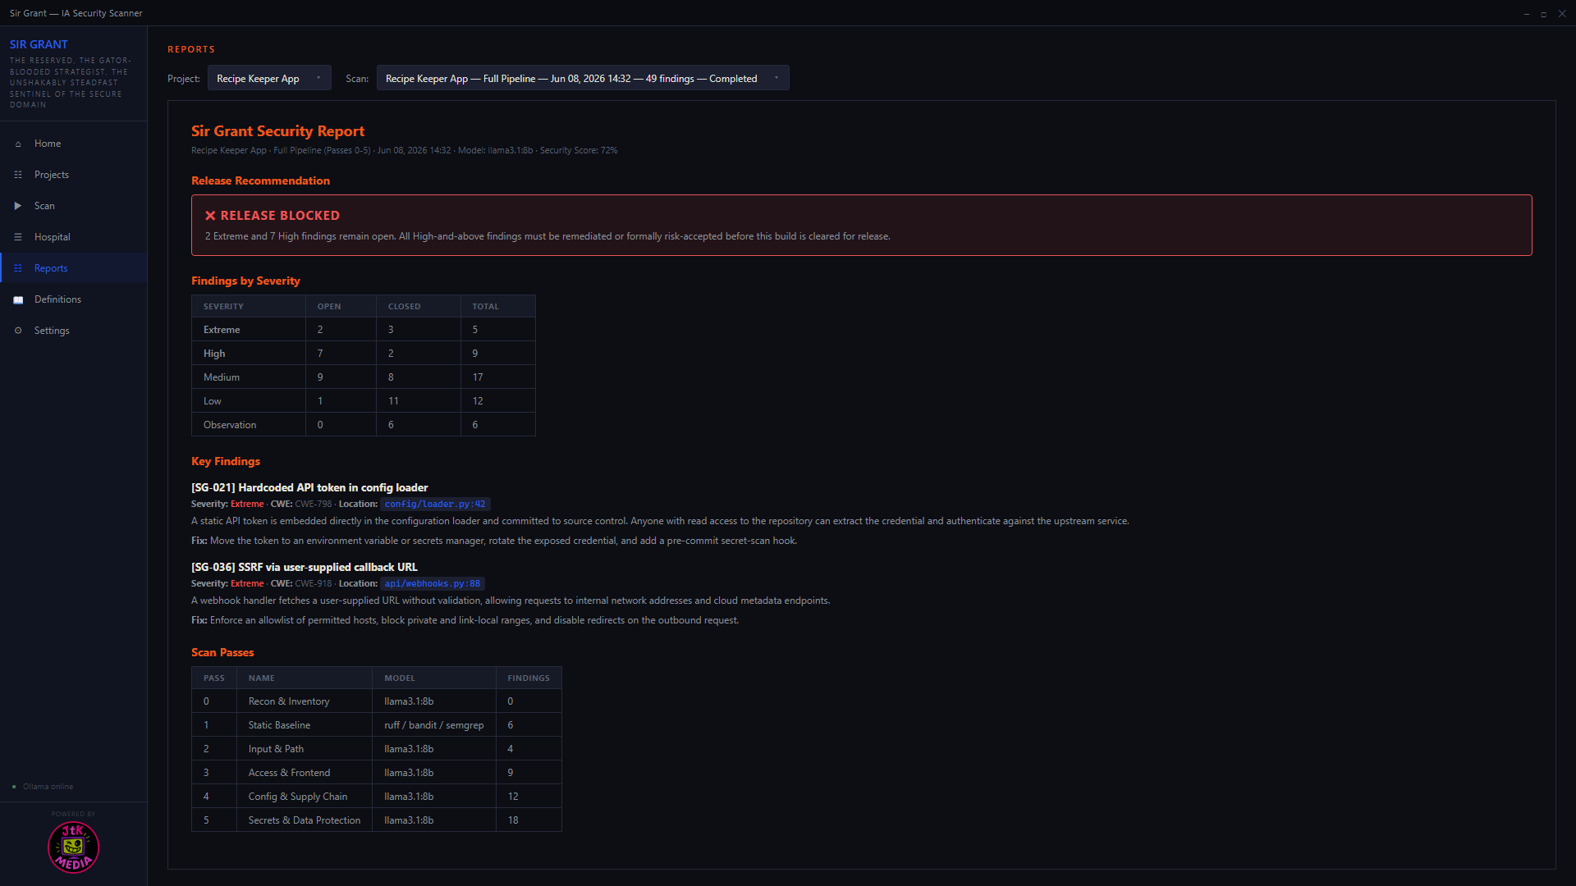Image resolution: width=1576 pixels, height=886 pixels.
Task: Minimize the Sir Grant window
Action: (1527, 13)
